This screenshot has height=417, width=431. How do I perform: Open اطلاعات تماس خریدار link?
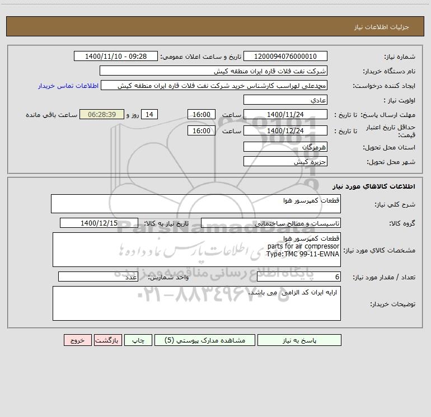tap(68, 86)
